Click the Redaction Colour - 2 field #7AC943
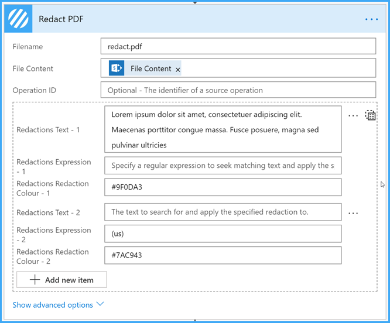Viewport: 390px width, 323px height. 223,255
